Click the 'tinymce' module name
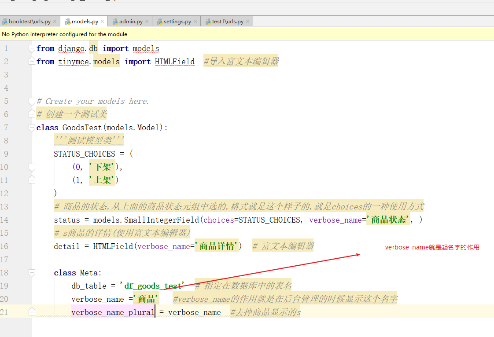The height and width of the screenshot is (337, 494). pos(74,62)
